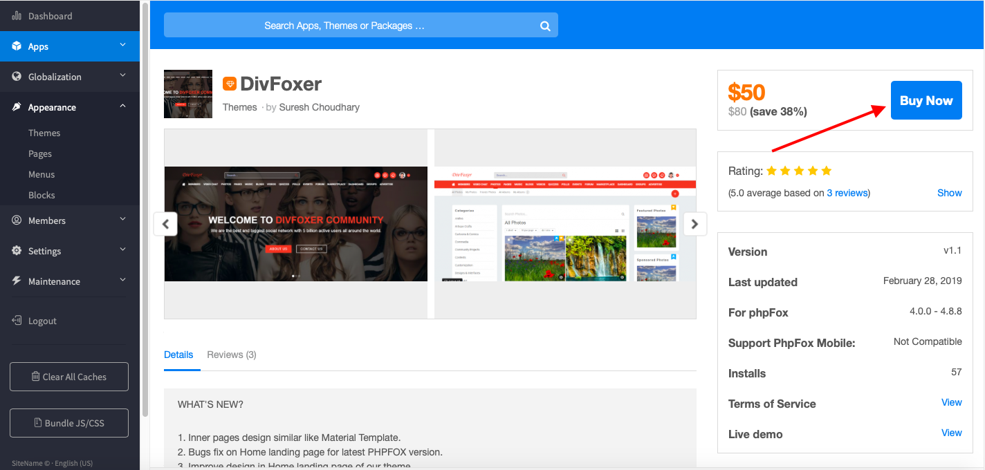The image size is (985, 470).
Task: Click the orange featured badge beside DivFoxer
Action: click(230, 84)
